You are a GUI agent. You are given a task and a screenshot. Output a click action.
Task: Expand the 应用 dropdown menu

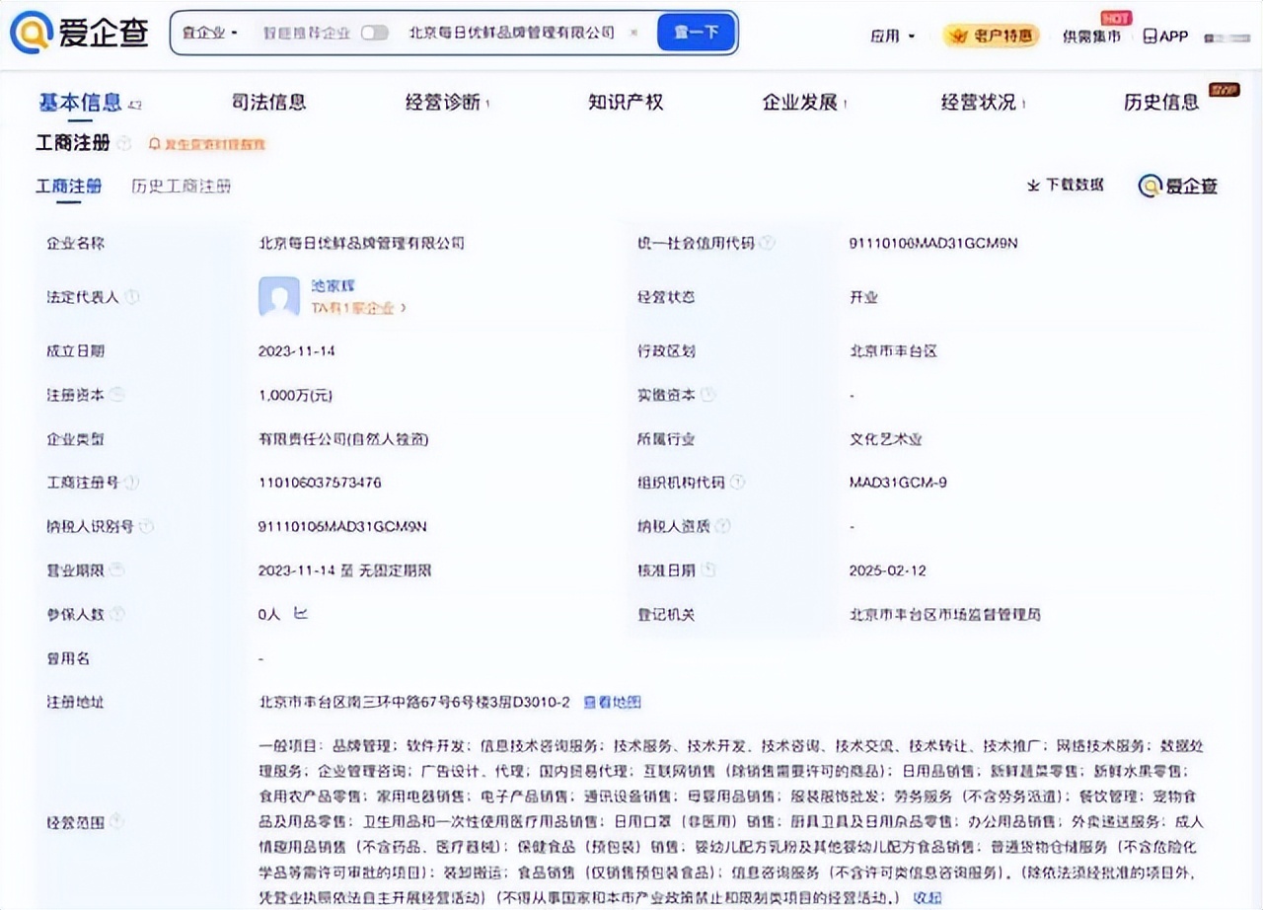click(x=892, y=36)
